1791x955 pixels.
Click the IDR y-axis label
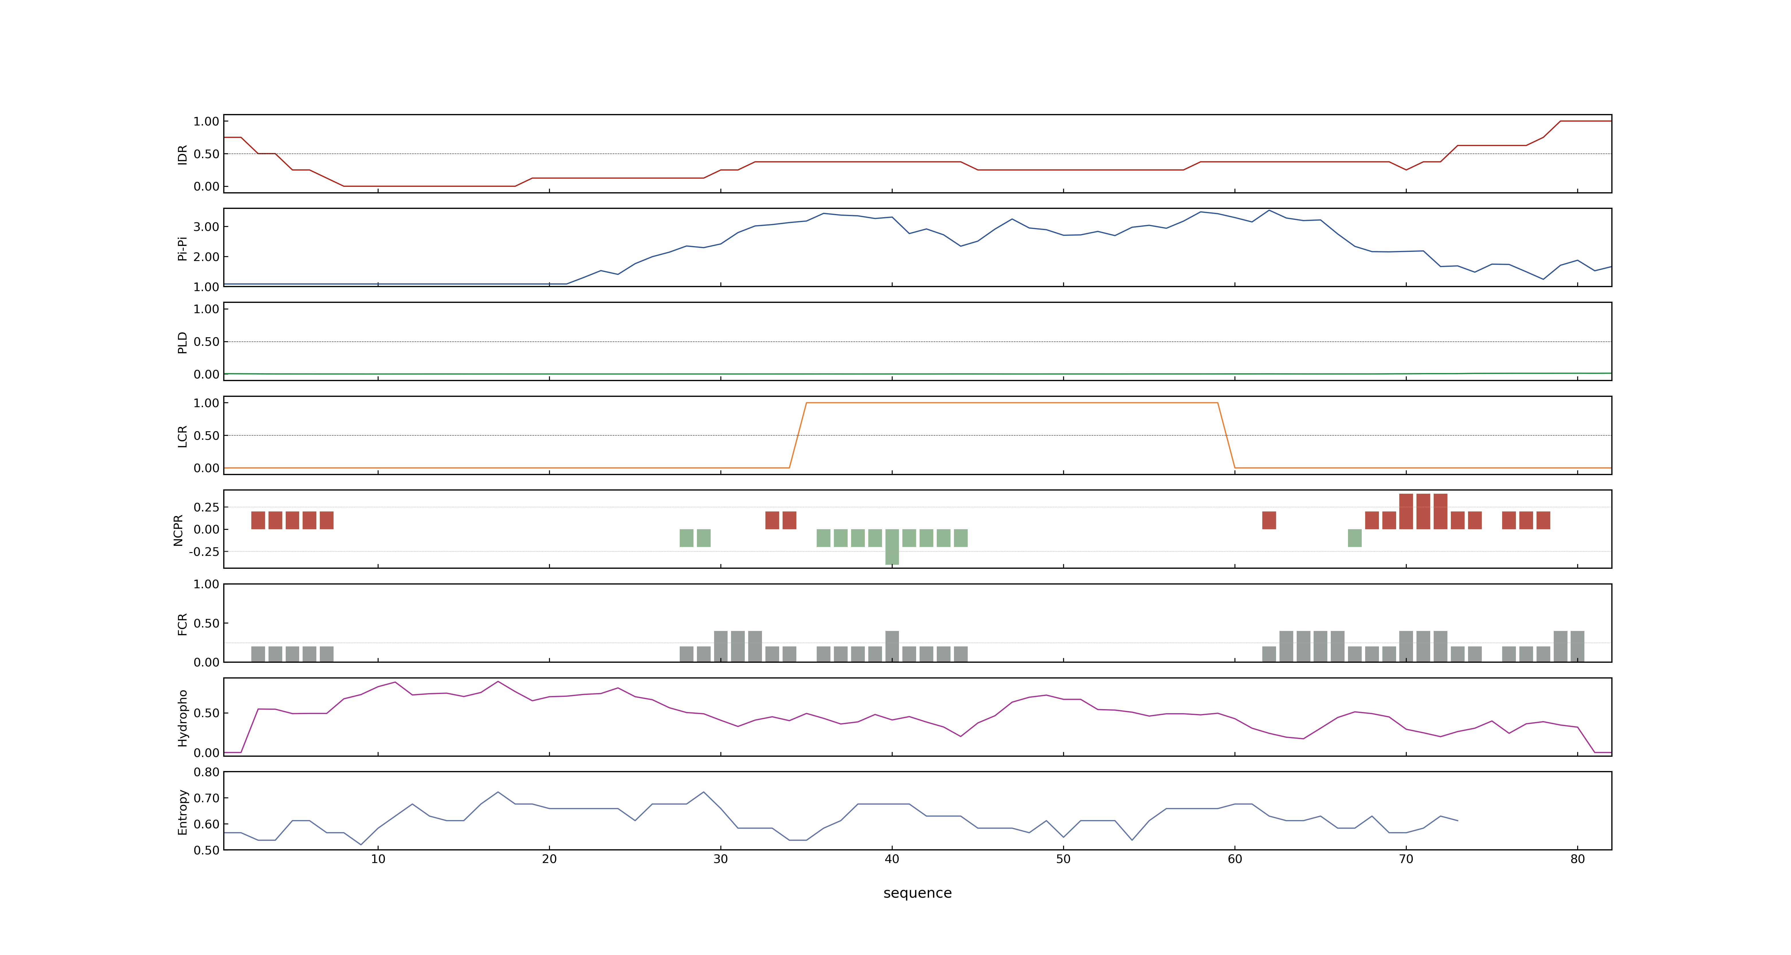coord(182,154)
